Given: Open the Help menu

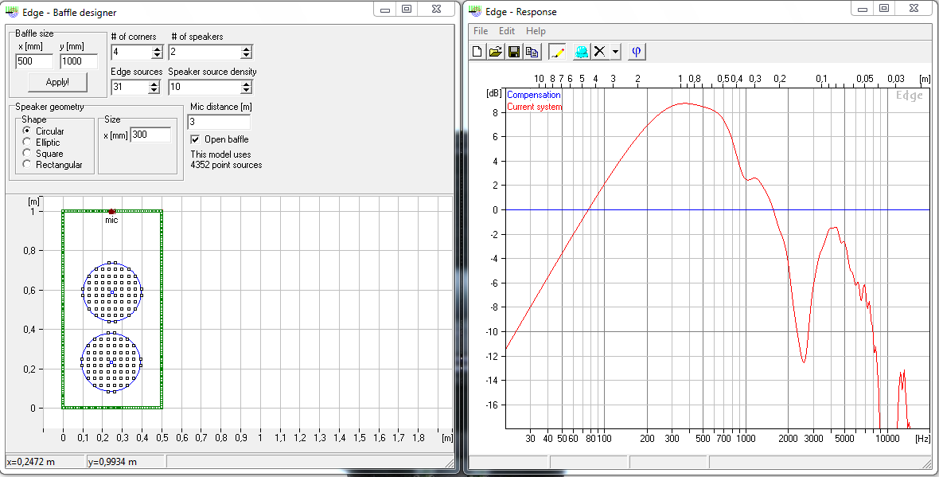Looking at the screenshot, I should 536,31.
